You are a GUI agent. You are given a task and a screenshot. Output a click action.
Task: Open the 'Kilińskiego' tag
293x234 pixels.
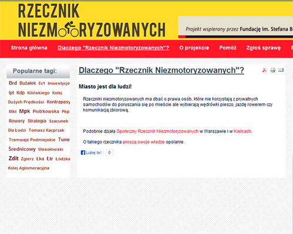click(x=38, y=93)
